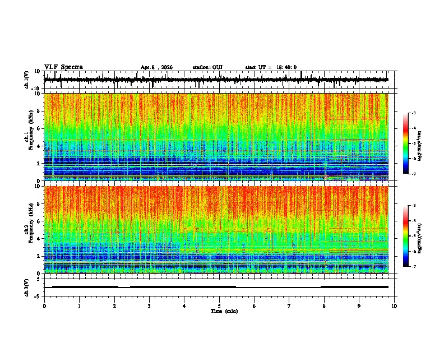Click time-axis tick label "5"
This screenshot has height=343, width=444.
point(219,306)
